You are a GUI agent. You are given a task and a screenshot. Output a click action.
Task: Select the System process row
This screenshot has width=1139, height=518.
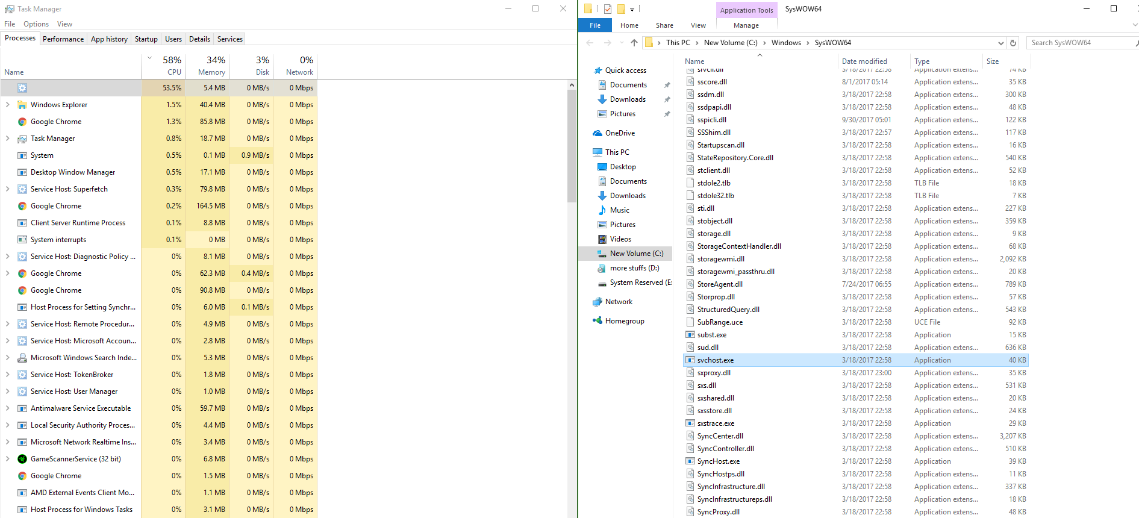pos(159,155)
